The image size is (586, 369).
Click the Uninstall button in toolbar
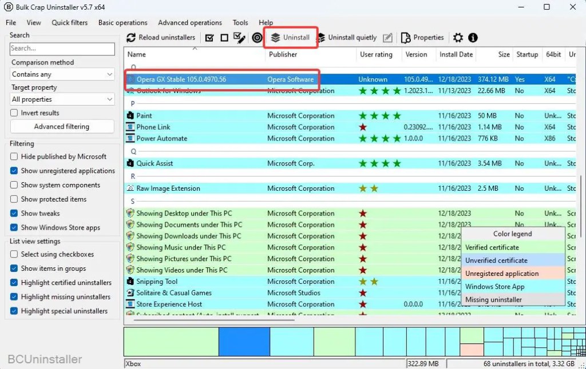pyautogui.click(x=291, y=38)
